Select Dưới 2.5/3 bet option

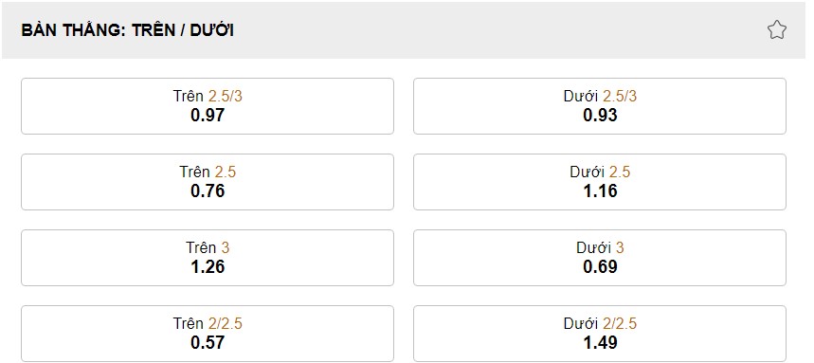(x=600, y=106)
